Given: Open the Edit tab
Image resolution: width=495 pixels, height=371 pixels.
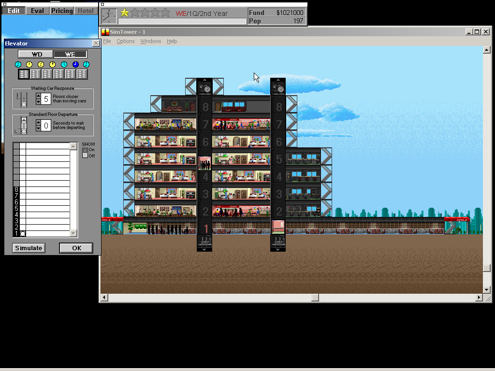Looking at the screenshot, I should [14, 11].
